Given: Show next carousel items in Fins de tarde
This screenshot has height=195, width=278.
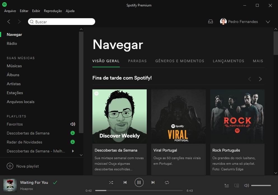Looking at the screenshot, I should coord(260,79).
